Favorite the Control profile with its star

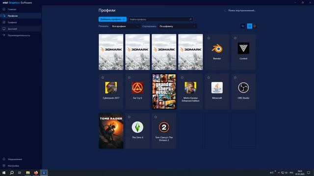point(235,38)
